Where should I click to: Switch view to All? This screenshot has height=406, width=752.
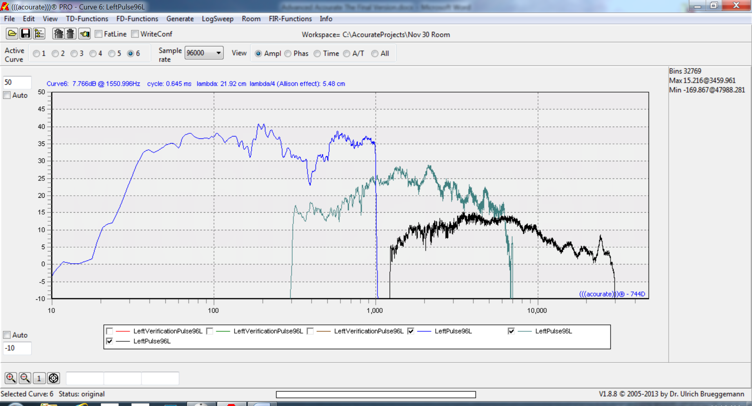[375, 54]
